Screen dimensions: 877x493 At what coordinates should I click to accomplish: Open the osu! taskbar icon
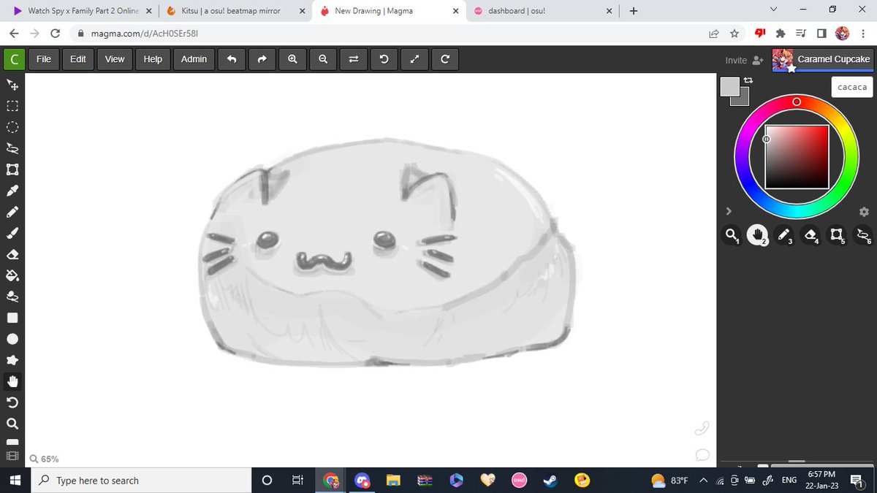(x=518, y=481)
